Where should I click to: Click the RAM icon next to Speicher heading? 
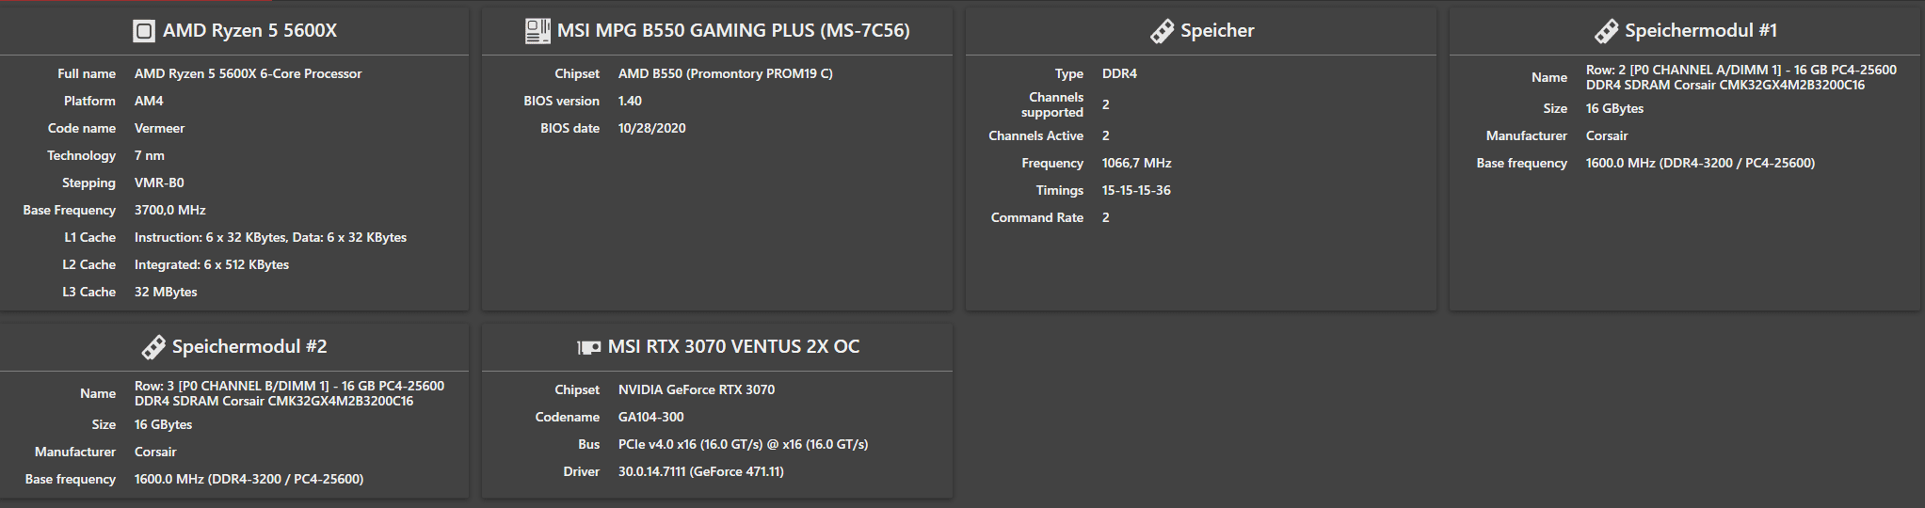[1163, 31]
